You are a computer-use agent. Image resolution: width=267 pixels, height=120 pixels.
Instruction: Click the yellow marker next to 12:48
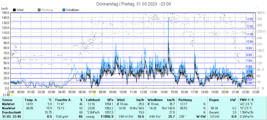pos(11,95)
